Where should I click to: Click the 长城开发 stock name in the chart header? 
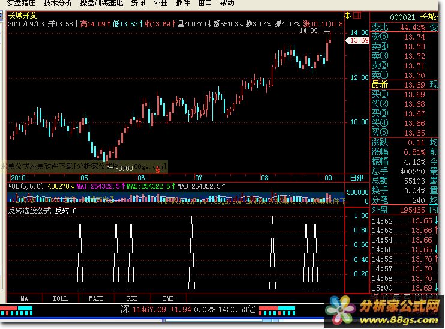pos(22,16)
